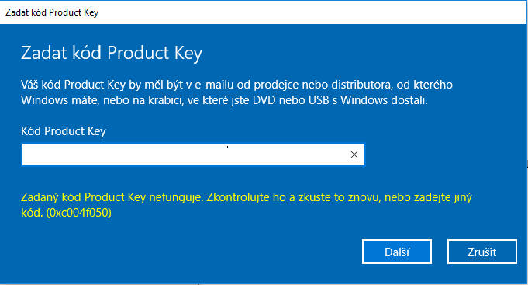Click the word nefunguje in the yellow warning
The height and width of the screenshot is (285, 528).
pyautogui.click(x=176, y=197)
